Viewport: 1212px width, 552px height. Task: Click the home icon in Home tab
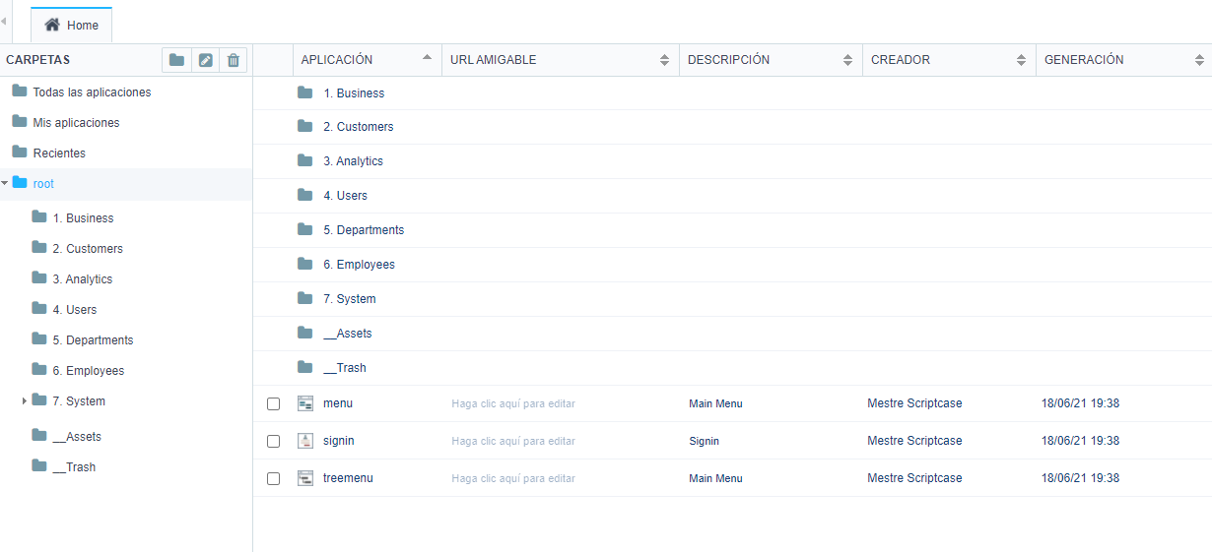(x=52, y=25)
